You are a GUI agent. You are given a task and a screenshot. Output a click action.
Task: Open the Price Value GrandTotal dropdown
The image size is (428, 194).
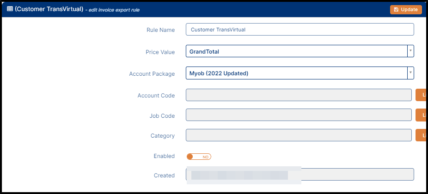coord(300,51)
